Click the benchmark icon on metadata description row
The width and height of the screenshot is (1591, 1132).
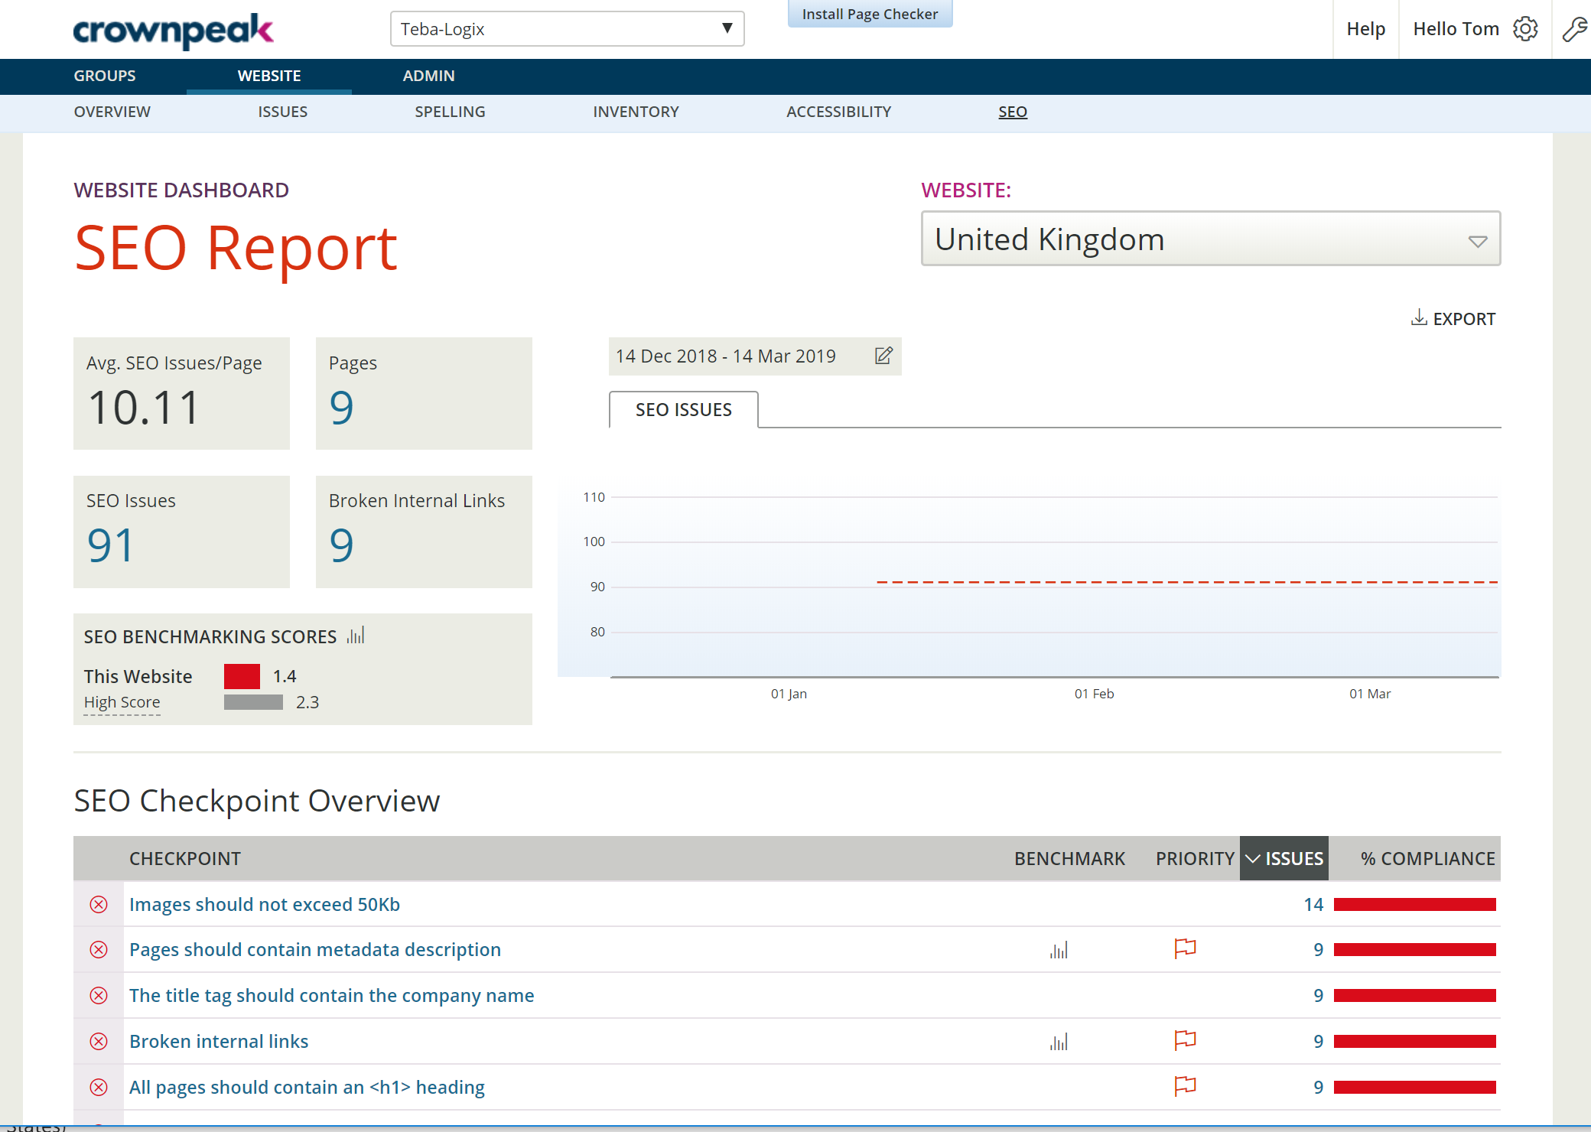(x=1059, y=950)
